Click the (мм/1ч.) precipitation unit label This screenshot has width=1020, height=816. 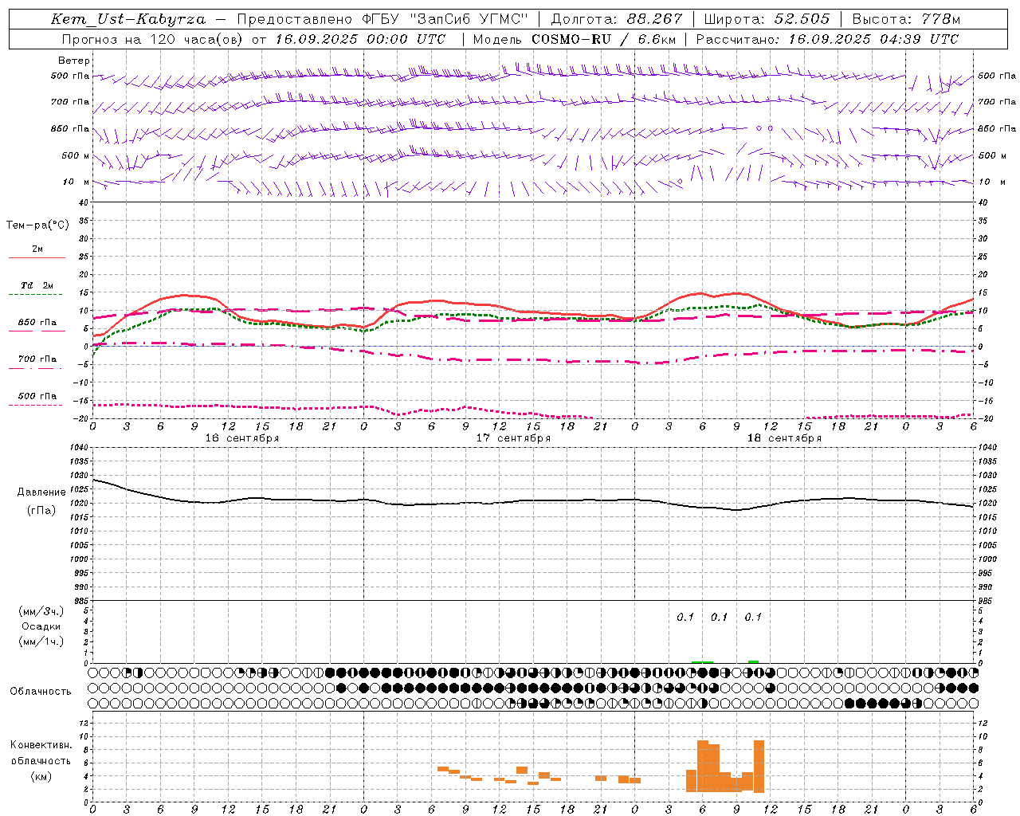(41, 641)
